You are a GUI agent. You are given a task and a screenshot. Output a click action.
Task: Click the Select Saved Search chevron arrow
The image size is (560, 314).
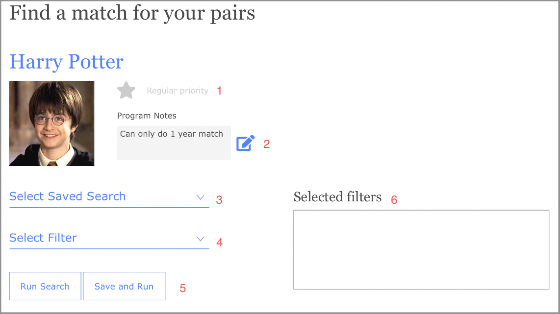click(x=200, y=197)
